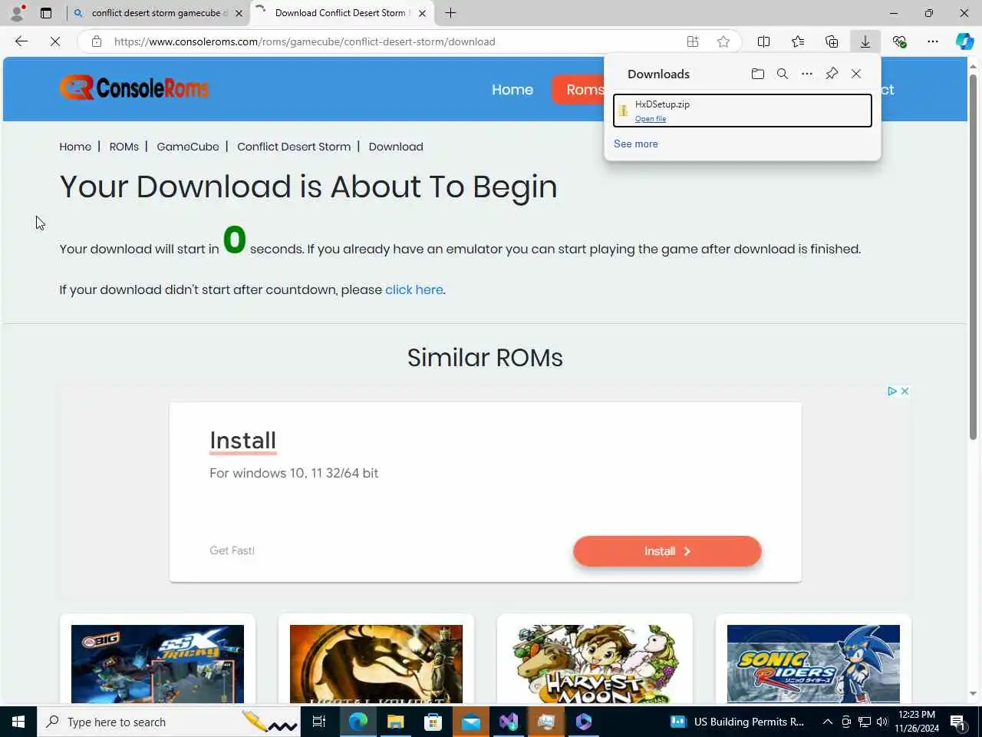Image resolution: width=982 pixels, height=737 pixels.
Task: Open a new tab with the plus
Action: [450, 13]
